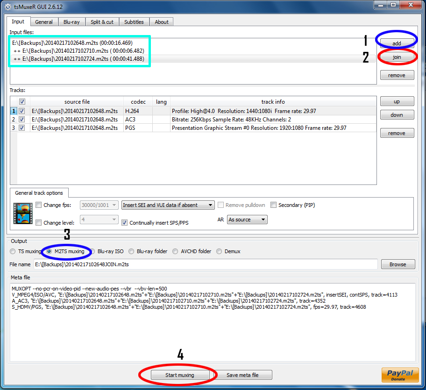Select Blu-ray ISO output option

coord(92,251)
